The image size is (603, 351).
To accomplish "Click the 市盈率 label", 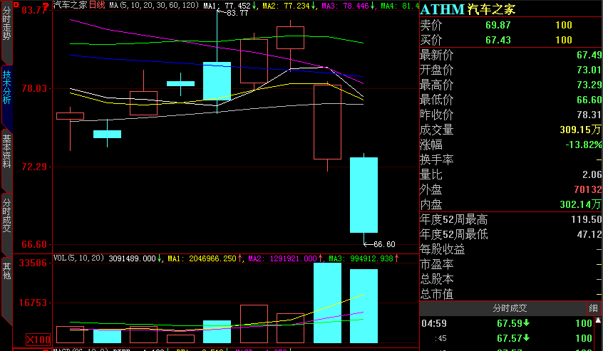I will 436,265.
